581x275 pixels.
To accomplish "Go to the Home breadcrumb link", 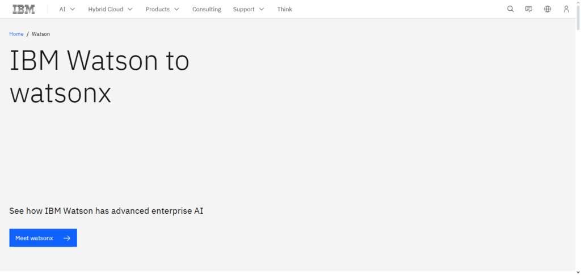I will coord(16,34).
